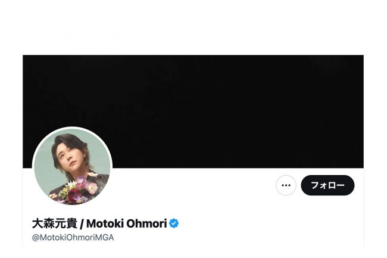Click the checkmark icon after Motoki Ohmori

pos(174,223)
